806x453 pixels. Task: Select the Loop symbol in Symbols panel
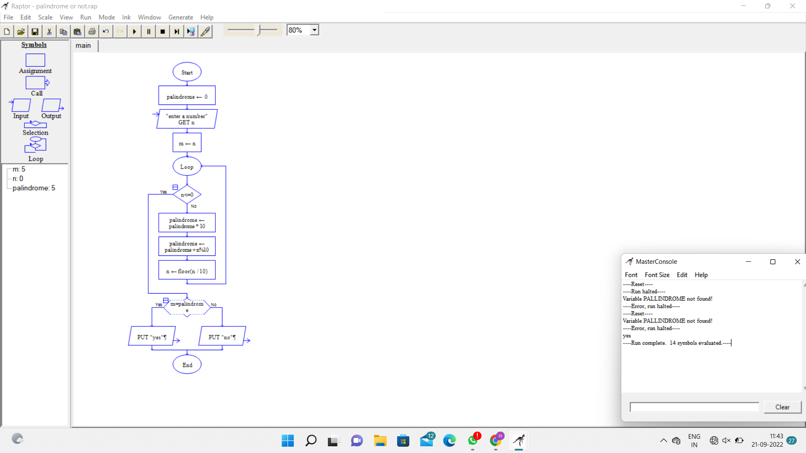click(36, 145)
